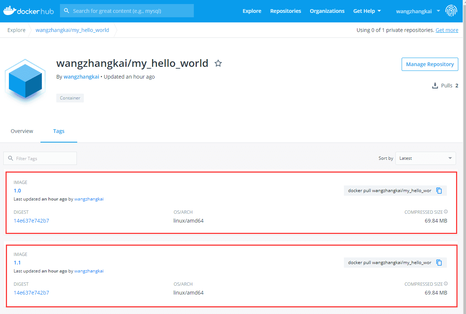Open image tag 1.1 link
The width and height of the screenshot is (466, 314).
[17, 263]
